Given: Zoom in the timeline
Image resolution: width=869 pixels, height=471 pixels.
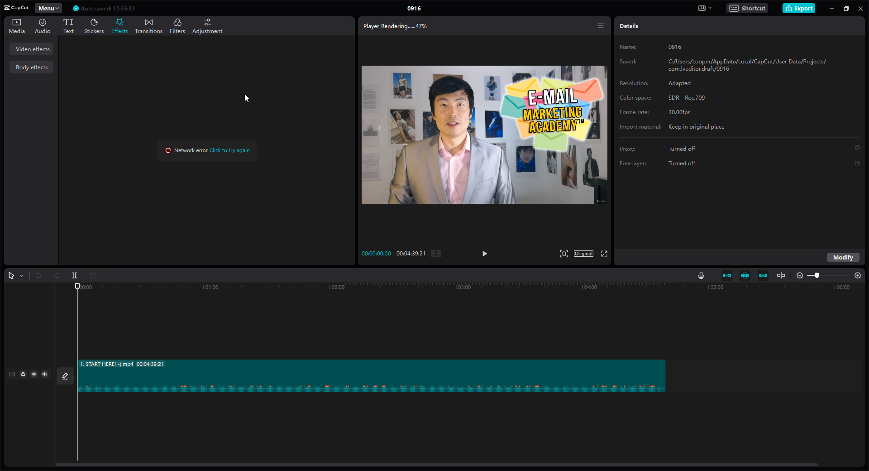Looking at the screenshot, I should click(x=858, y=275).
